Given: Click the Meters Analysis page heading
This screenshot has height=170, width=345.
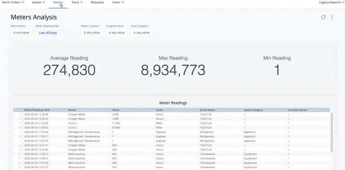Looking at the screenshot, I should point(34,17).
